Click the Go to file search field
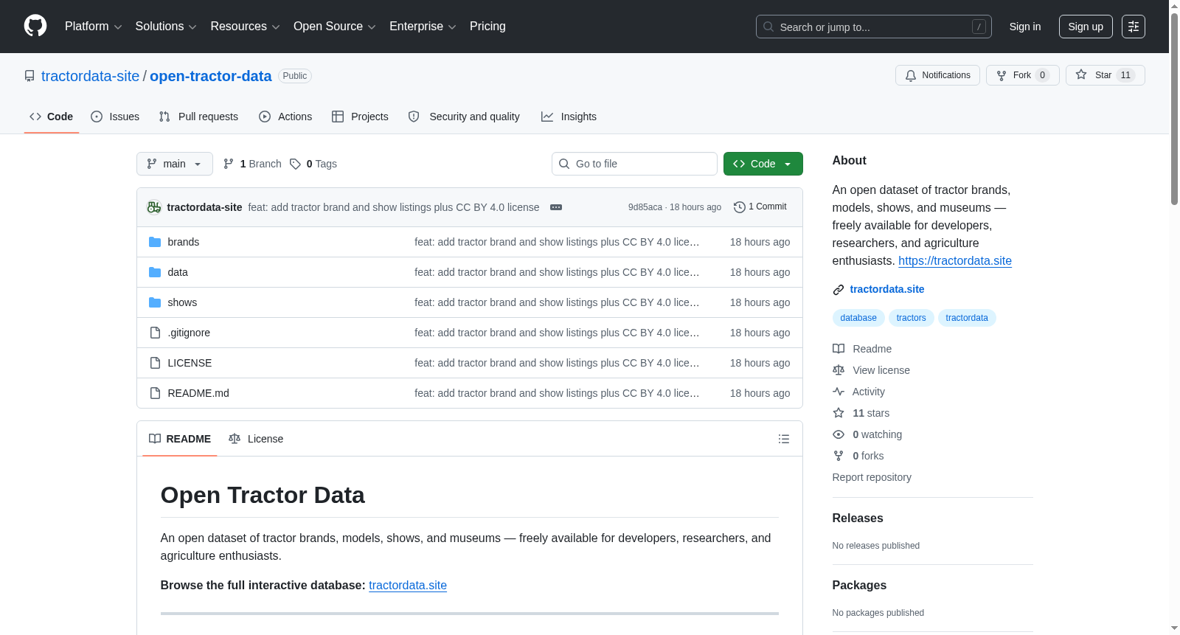 coord(634,164)
